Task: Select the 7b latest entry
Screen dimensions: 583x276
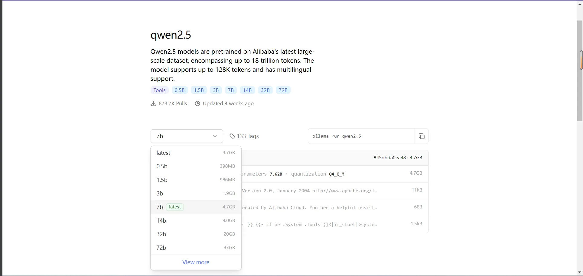Action: click(196, 207)
